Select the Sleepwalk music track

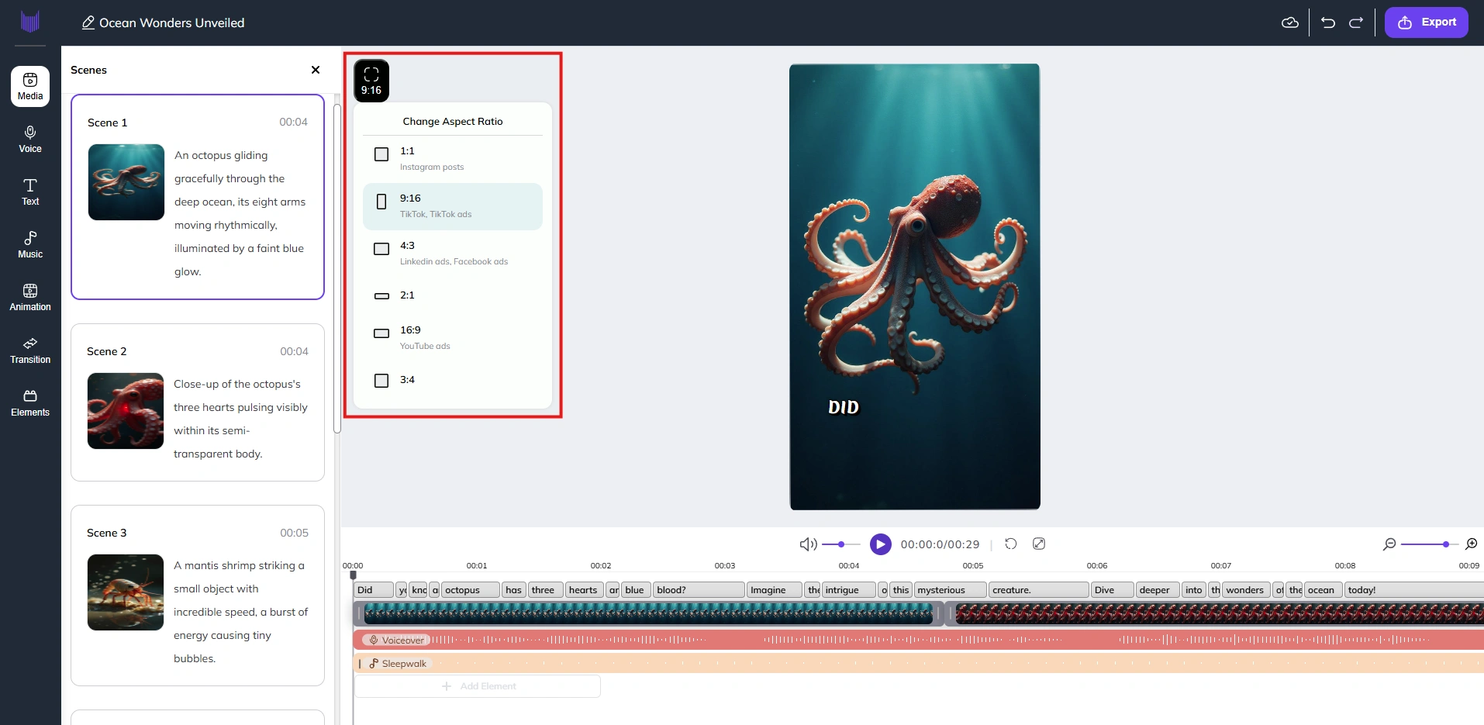[919, 663]
